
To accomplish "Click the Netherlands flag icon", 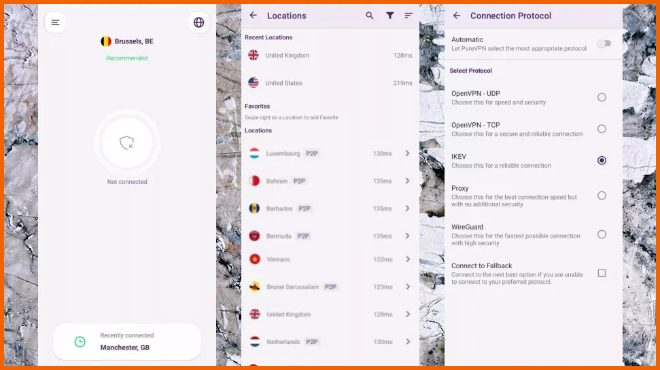I will tap(255, 341).
